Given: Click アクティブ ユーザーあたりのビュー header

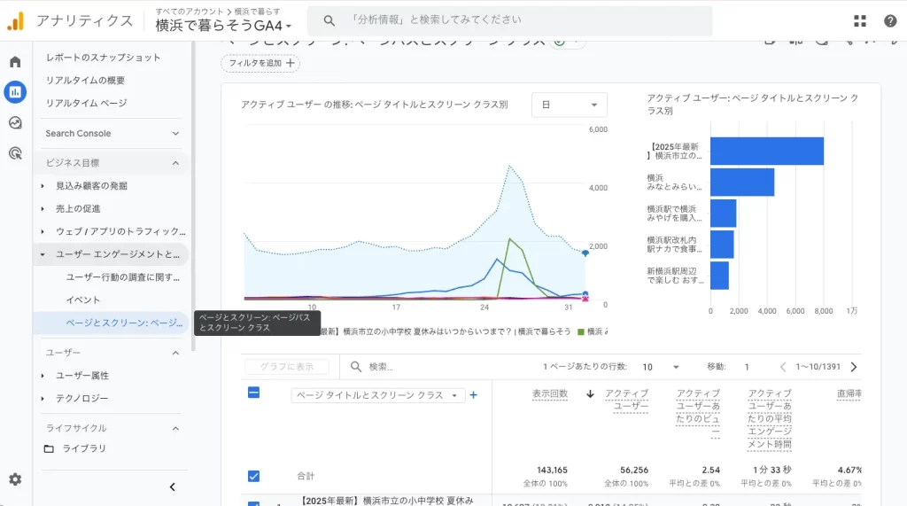Looking at the screenshot, I should point(698,412).
